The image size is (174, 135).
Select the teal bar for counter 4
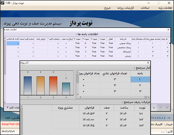click(x=66, y=89)
